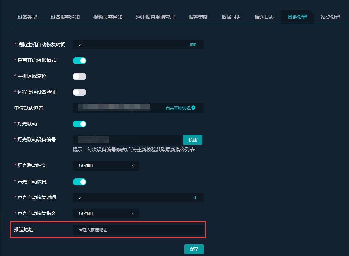Screen dimensions: 349x256
Task: Select 通用报警规则管理 tab
Action: click(x=155, y=17)
